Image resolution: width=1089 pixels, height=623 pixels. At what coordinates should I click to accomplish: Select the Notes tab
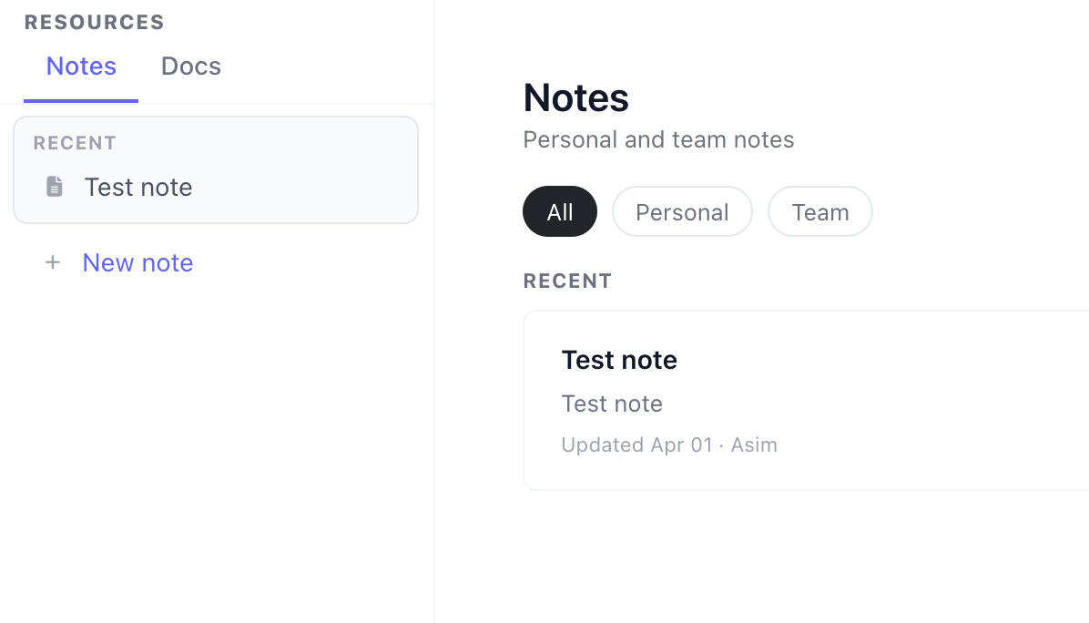tap(81, 66)
